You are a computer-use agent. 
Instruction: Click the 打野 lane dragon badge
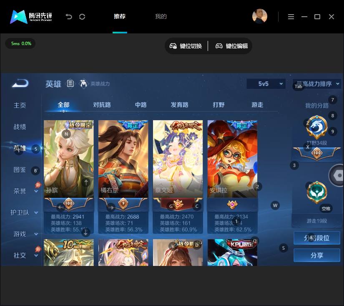[x=317, y=127]
